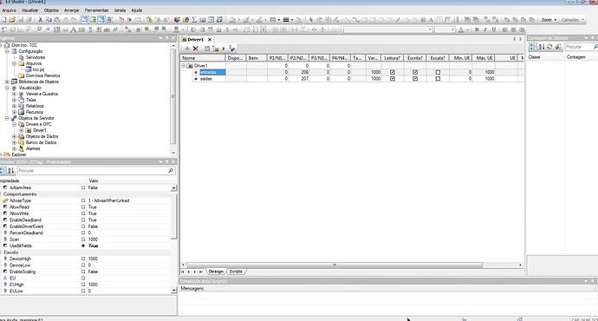Viewport: 598px width, 321px height.
Task: Expand the Banco de Dados tree node
Action: [x=14, y=142]
